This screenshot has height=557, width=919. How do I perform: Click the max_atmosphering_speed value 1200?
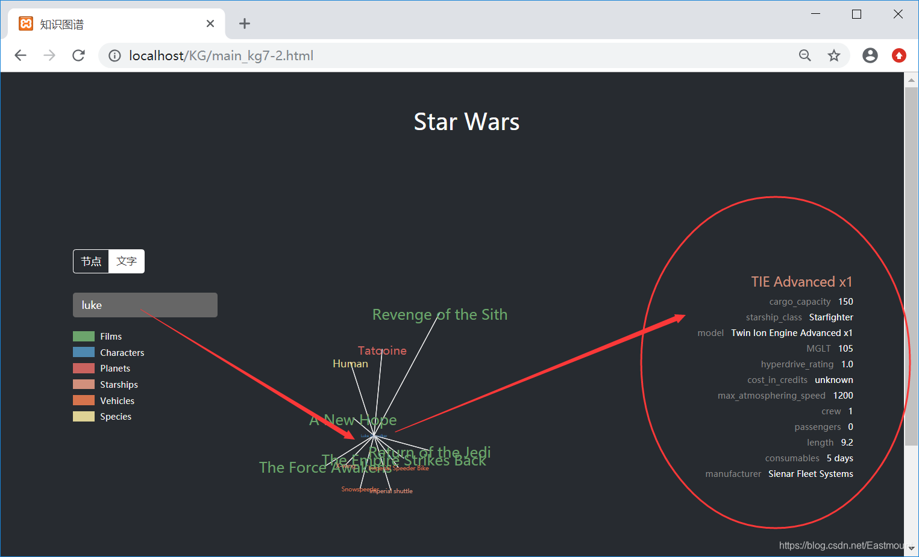(843, 396)
